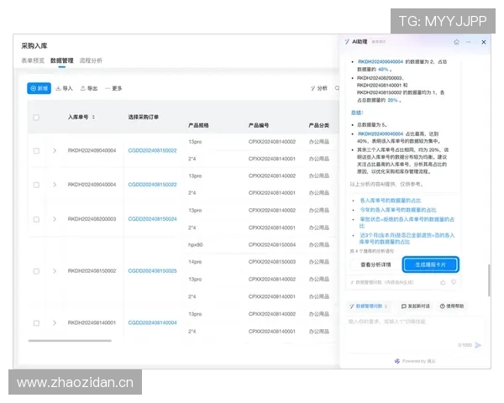
Task: Click the 分析 analysis icon button
Action: tap(319, 88)
